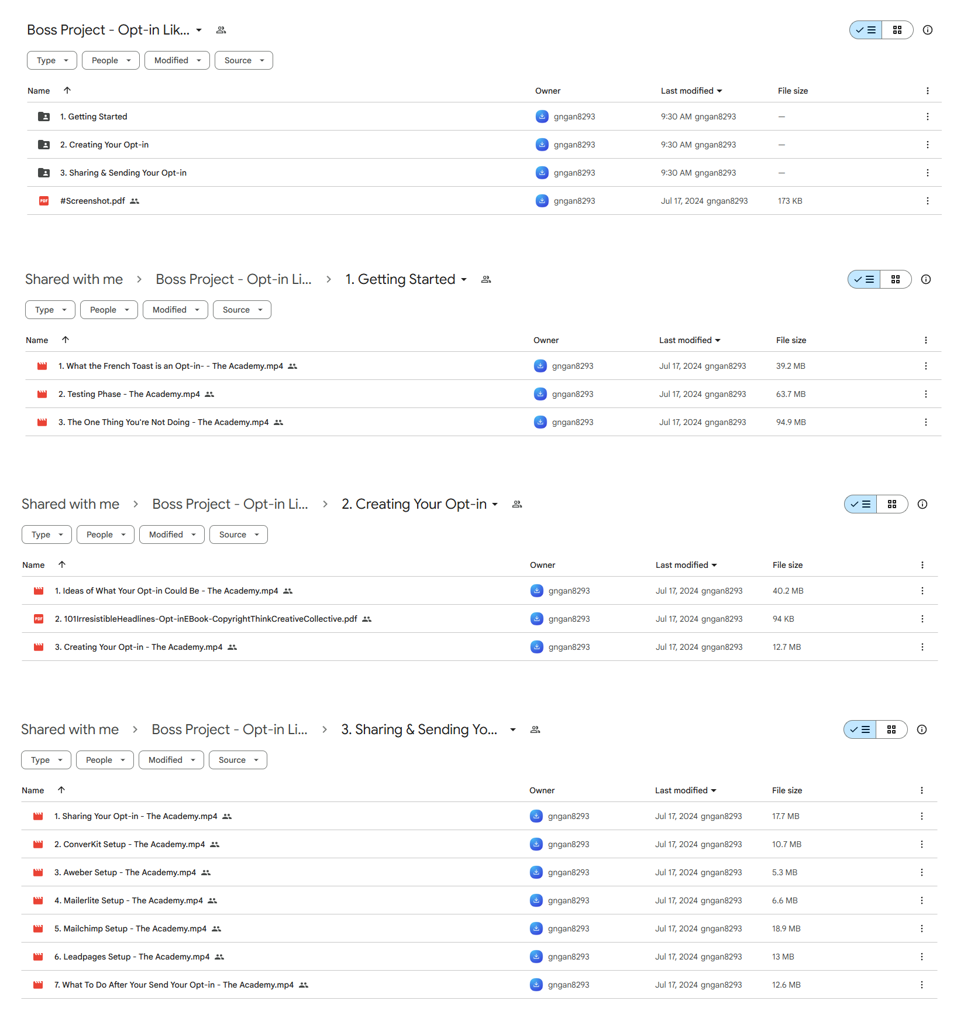Click shared-people icon beside Boss Project title
964x1021 pixels.
(x=221, y=30)
